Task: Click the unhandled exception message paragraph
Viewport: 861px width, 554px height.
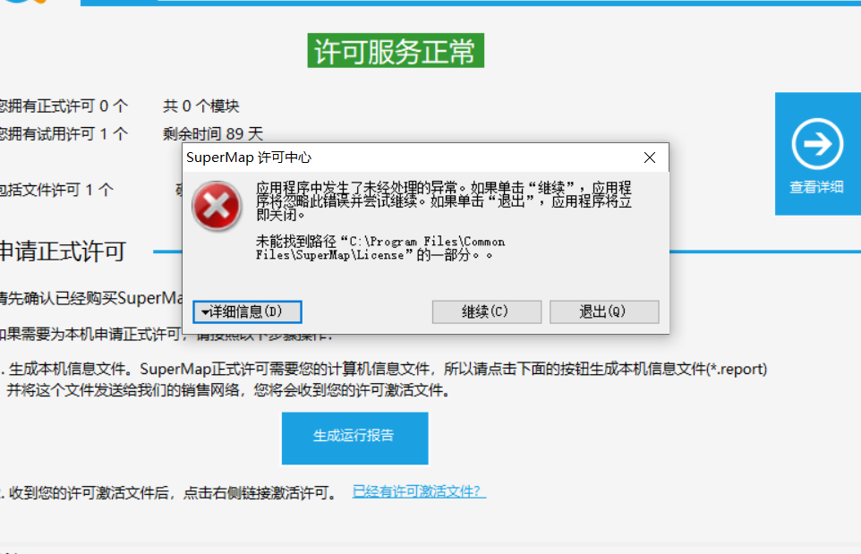Action: point(444,201)
